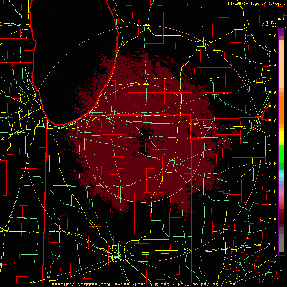
Task: Click the 3.4 value on the color scale
Action: (x=273, y=149)
